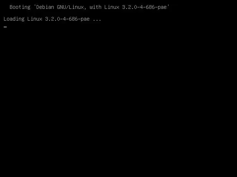Click "686" in the Booting line
Viewport: 237px width, 177px height.
tap(150, 7)
